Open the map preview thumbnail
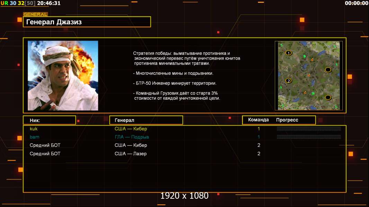The width and height of the screenshot is (369, 207). click(309, 76)
